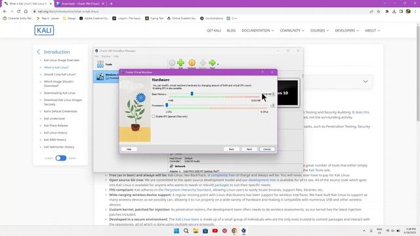420x236 pixels.
Task: Open a new browser tab
Action: pos(111,4)
